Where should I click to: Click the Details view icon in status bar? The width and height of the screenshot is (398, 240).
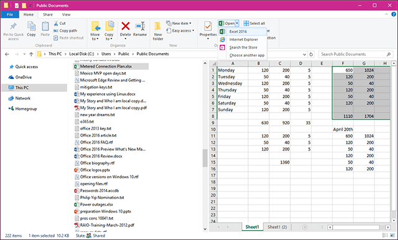click(x=385, y=236)
